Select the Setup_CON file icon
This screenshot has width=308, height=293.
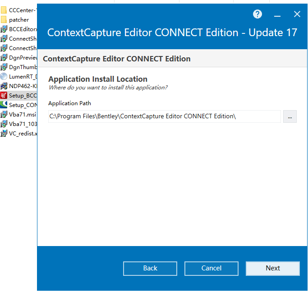pos(4,105)
